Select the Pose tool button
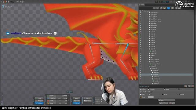 point(39,98)
